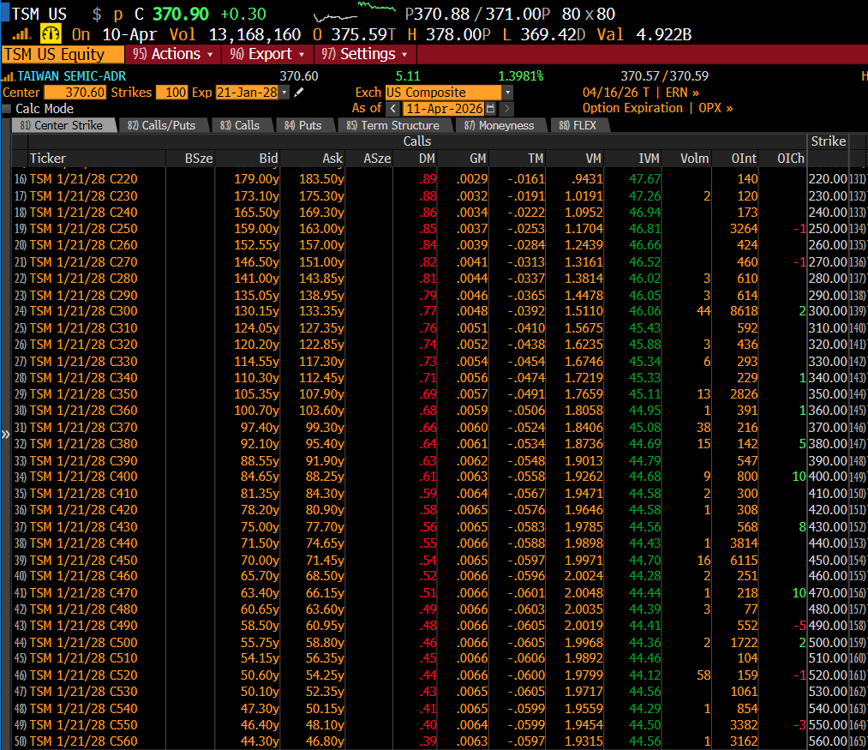Image resolution: width=868 pixels, height=750 pixels.
Task: Click the Strike column header
Action: (x=828, y=141)
